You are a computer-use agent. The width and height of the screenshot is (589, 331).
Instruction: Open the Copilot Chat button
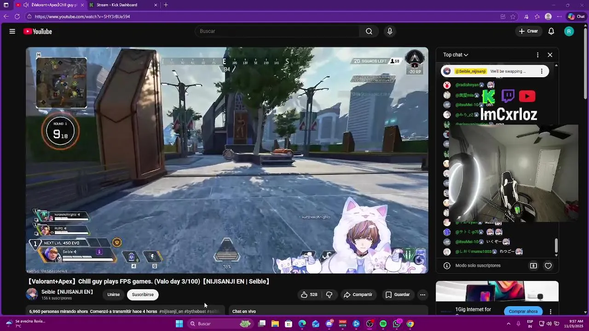coord(576,17)
